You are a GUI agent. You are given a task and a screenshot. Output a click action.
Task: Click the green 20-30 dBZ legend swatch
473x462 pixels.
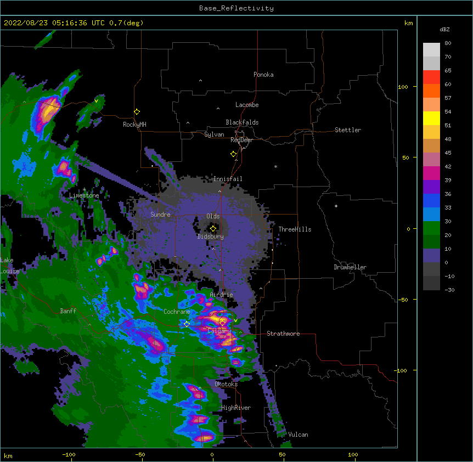pyautogui.click(x=431, y=228)
